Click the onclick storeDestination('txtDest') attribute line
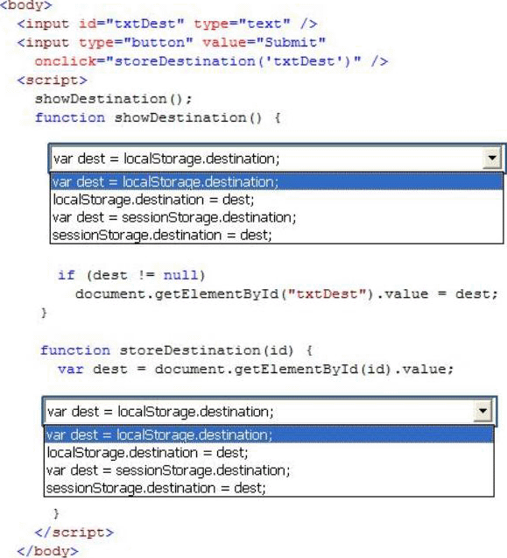Viewport: 507px width, 558px height. tap(211, 61)
